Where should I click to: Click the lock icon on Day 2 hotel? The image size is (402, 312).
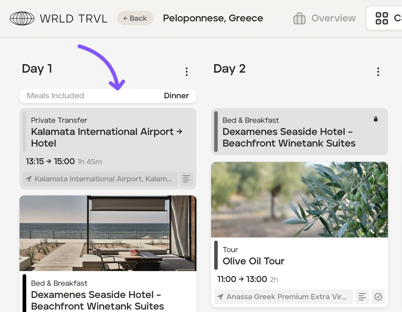tap(376, 119)
